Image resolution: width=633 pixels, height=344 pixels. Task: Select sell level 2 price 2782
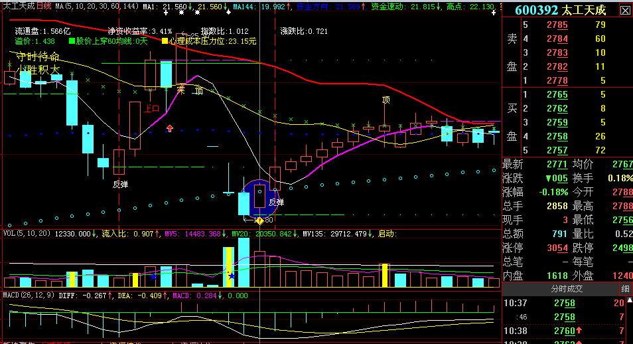pyautogui.click(x=557, y=66)
